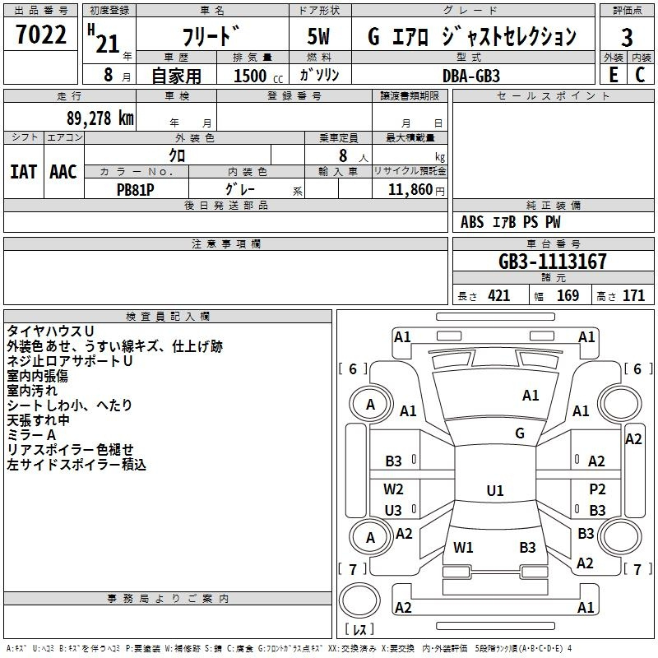Select the fuel type ガソリン
This screenshot has width=658, height=658.
click(x=319, y=75)
